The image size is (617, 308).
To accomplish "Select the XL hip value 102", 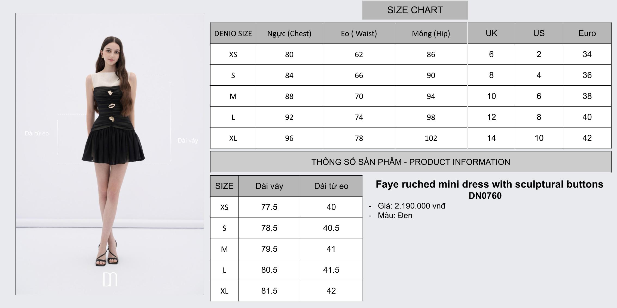I will pyautogui.click(x=431, y=138).
